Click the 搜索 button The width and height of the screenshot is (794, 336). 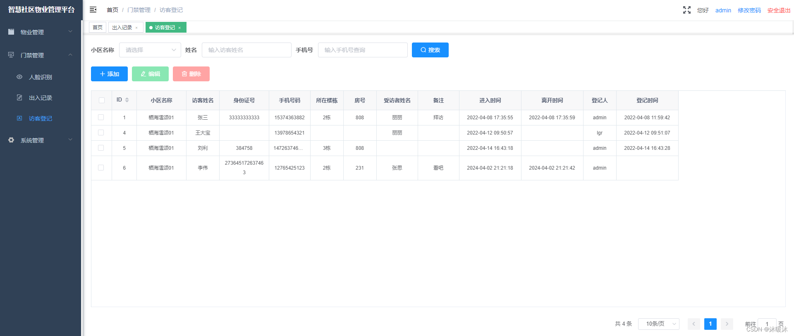(x=430, y=50)
